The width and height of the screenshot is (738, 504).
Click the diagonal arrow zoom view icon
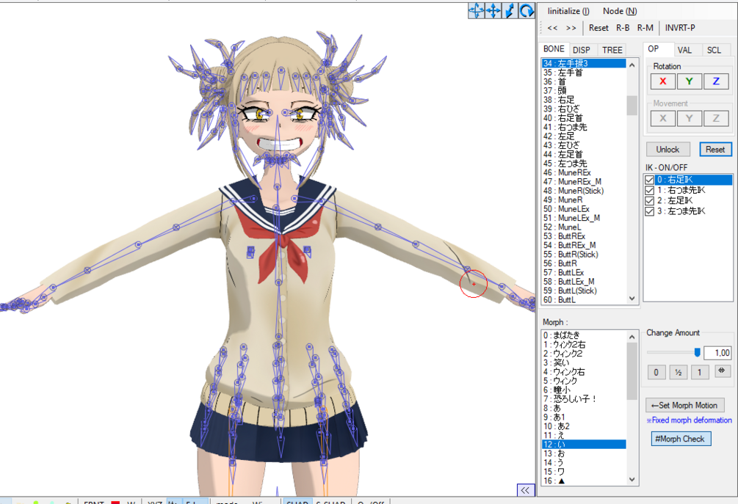pos(510,10)
